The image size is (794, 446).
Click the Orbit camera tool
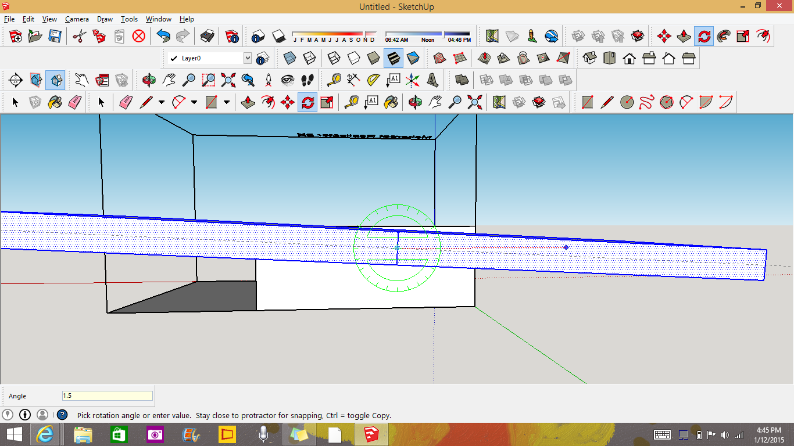(149, 80)
